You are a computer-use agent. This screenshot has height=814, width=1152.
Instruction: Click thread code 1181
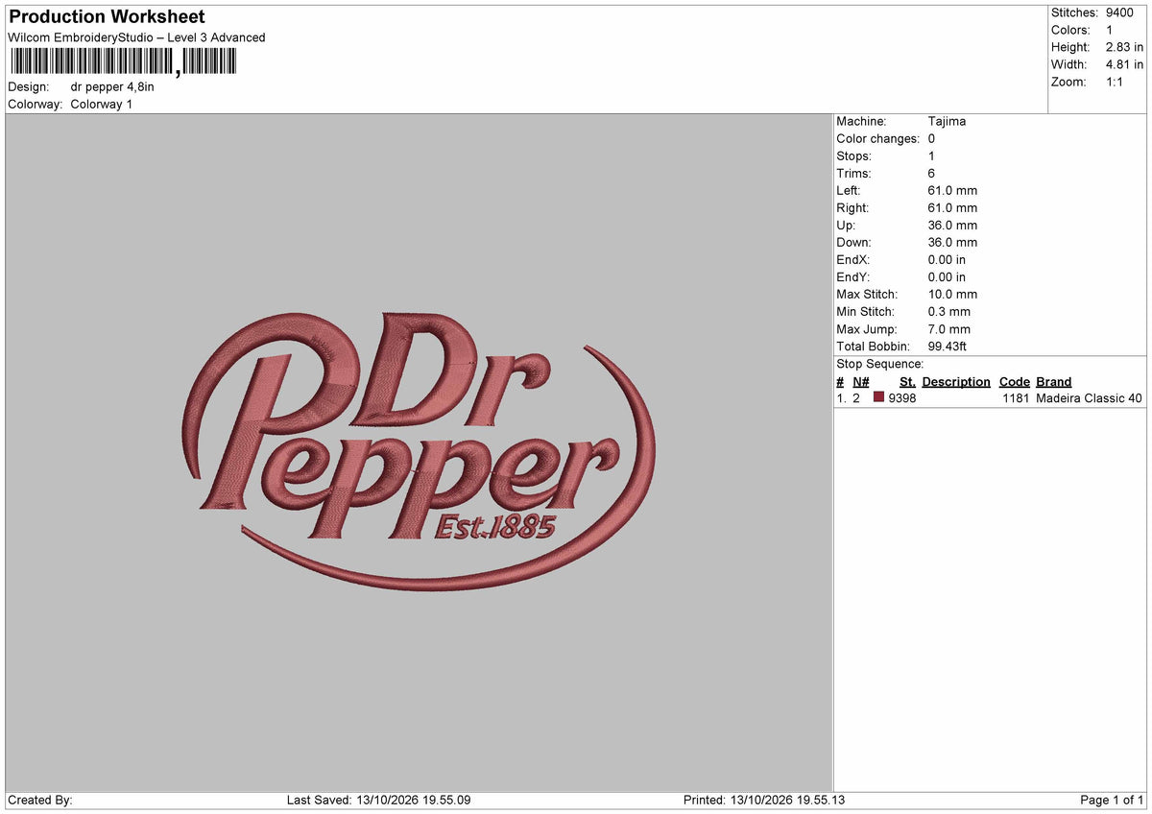pos(1016,398)
